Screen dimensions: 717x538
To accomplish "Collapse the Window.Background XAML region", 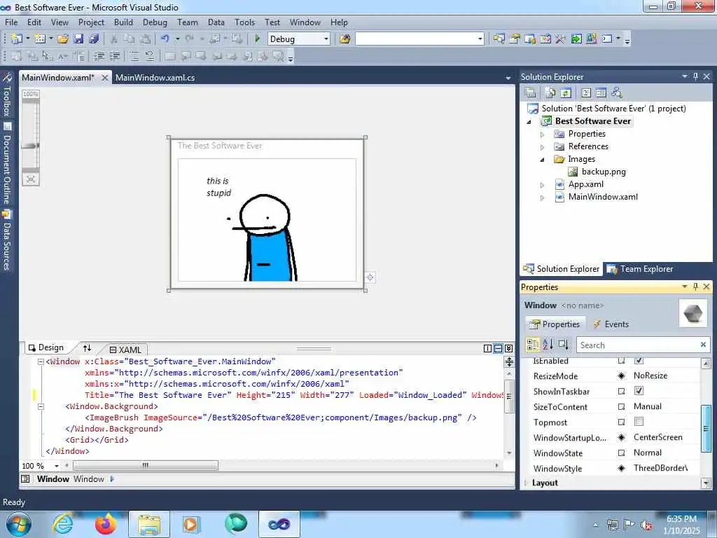I will [x=41, y=406].
